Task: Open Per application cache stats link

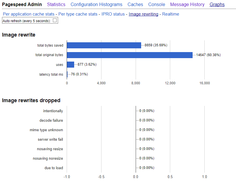Action: point(28,14)
